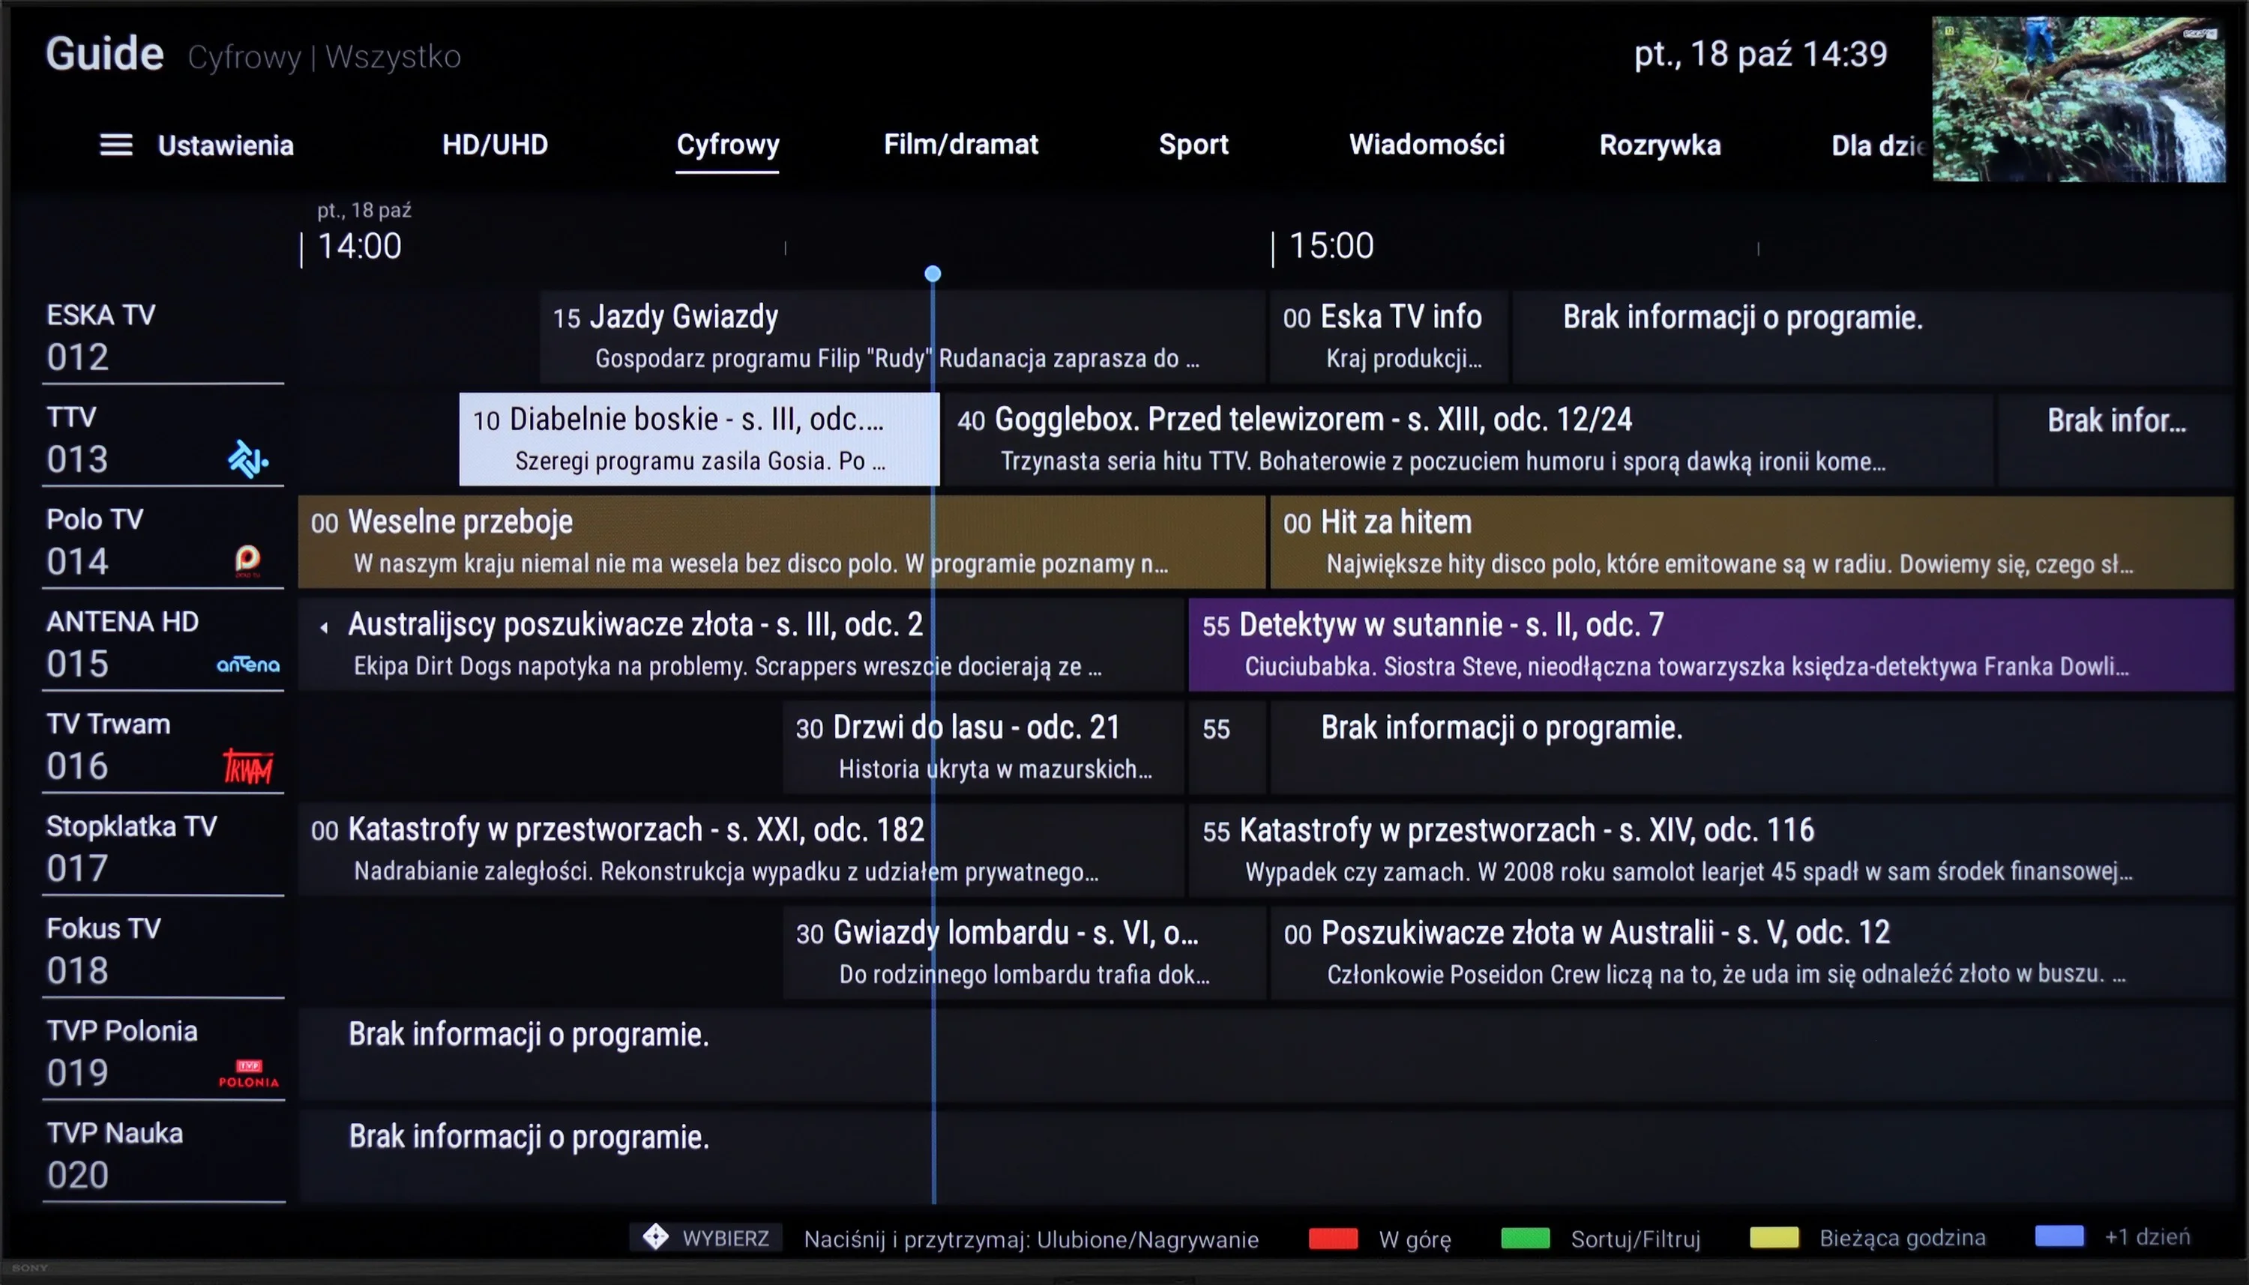Click the Polo TV channel logo

click(248, 560)
